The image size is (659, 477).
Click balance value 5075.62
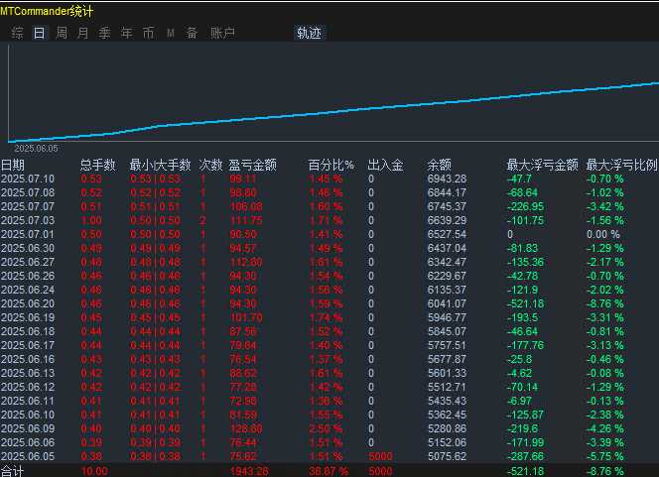click(x=448, y=456)
